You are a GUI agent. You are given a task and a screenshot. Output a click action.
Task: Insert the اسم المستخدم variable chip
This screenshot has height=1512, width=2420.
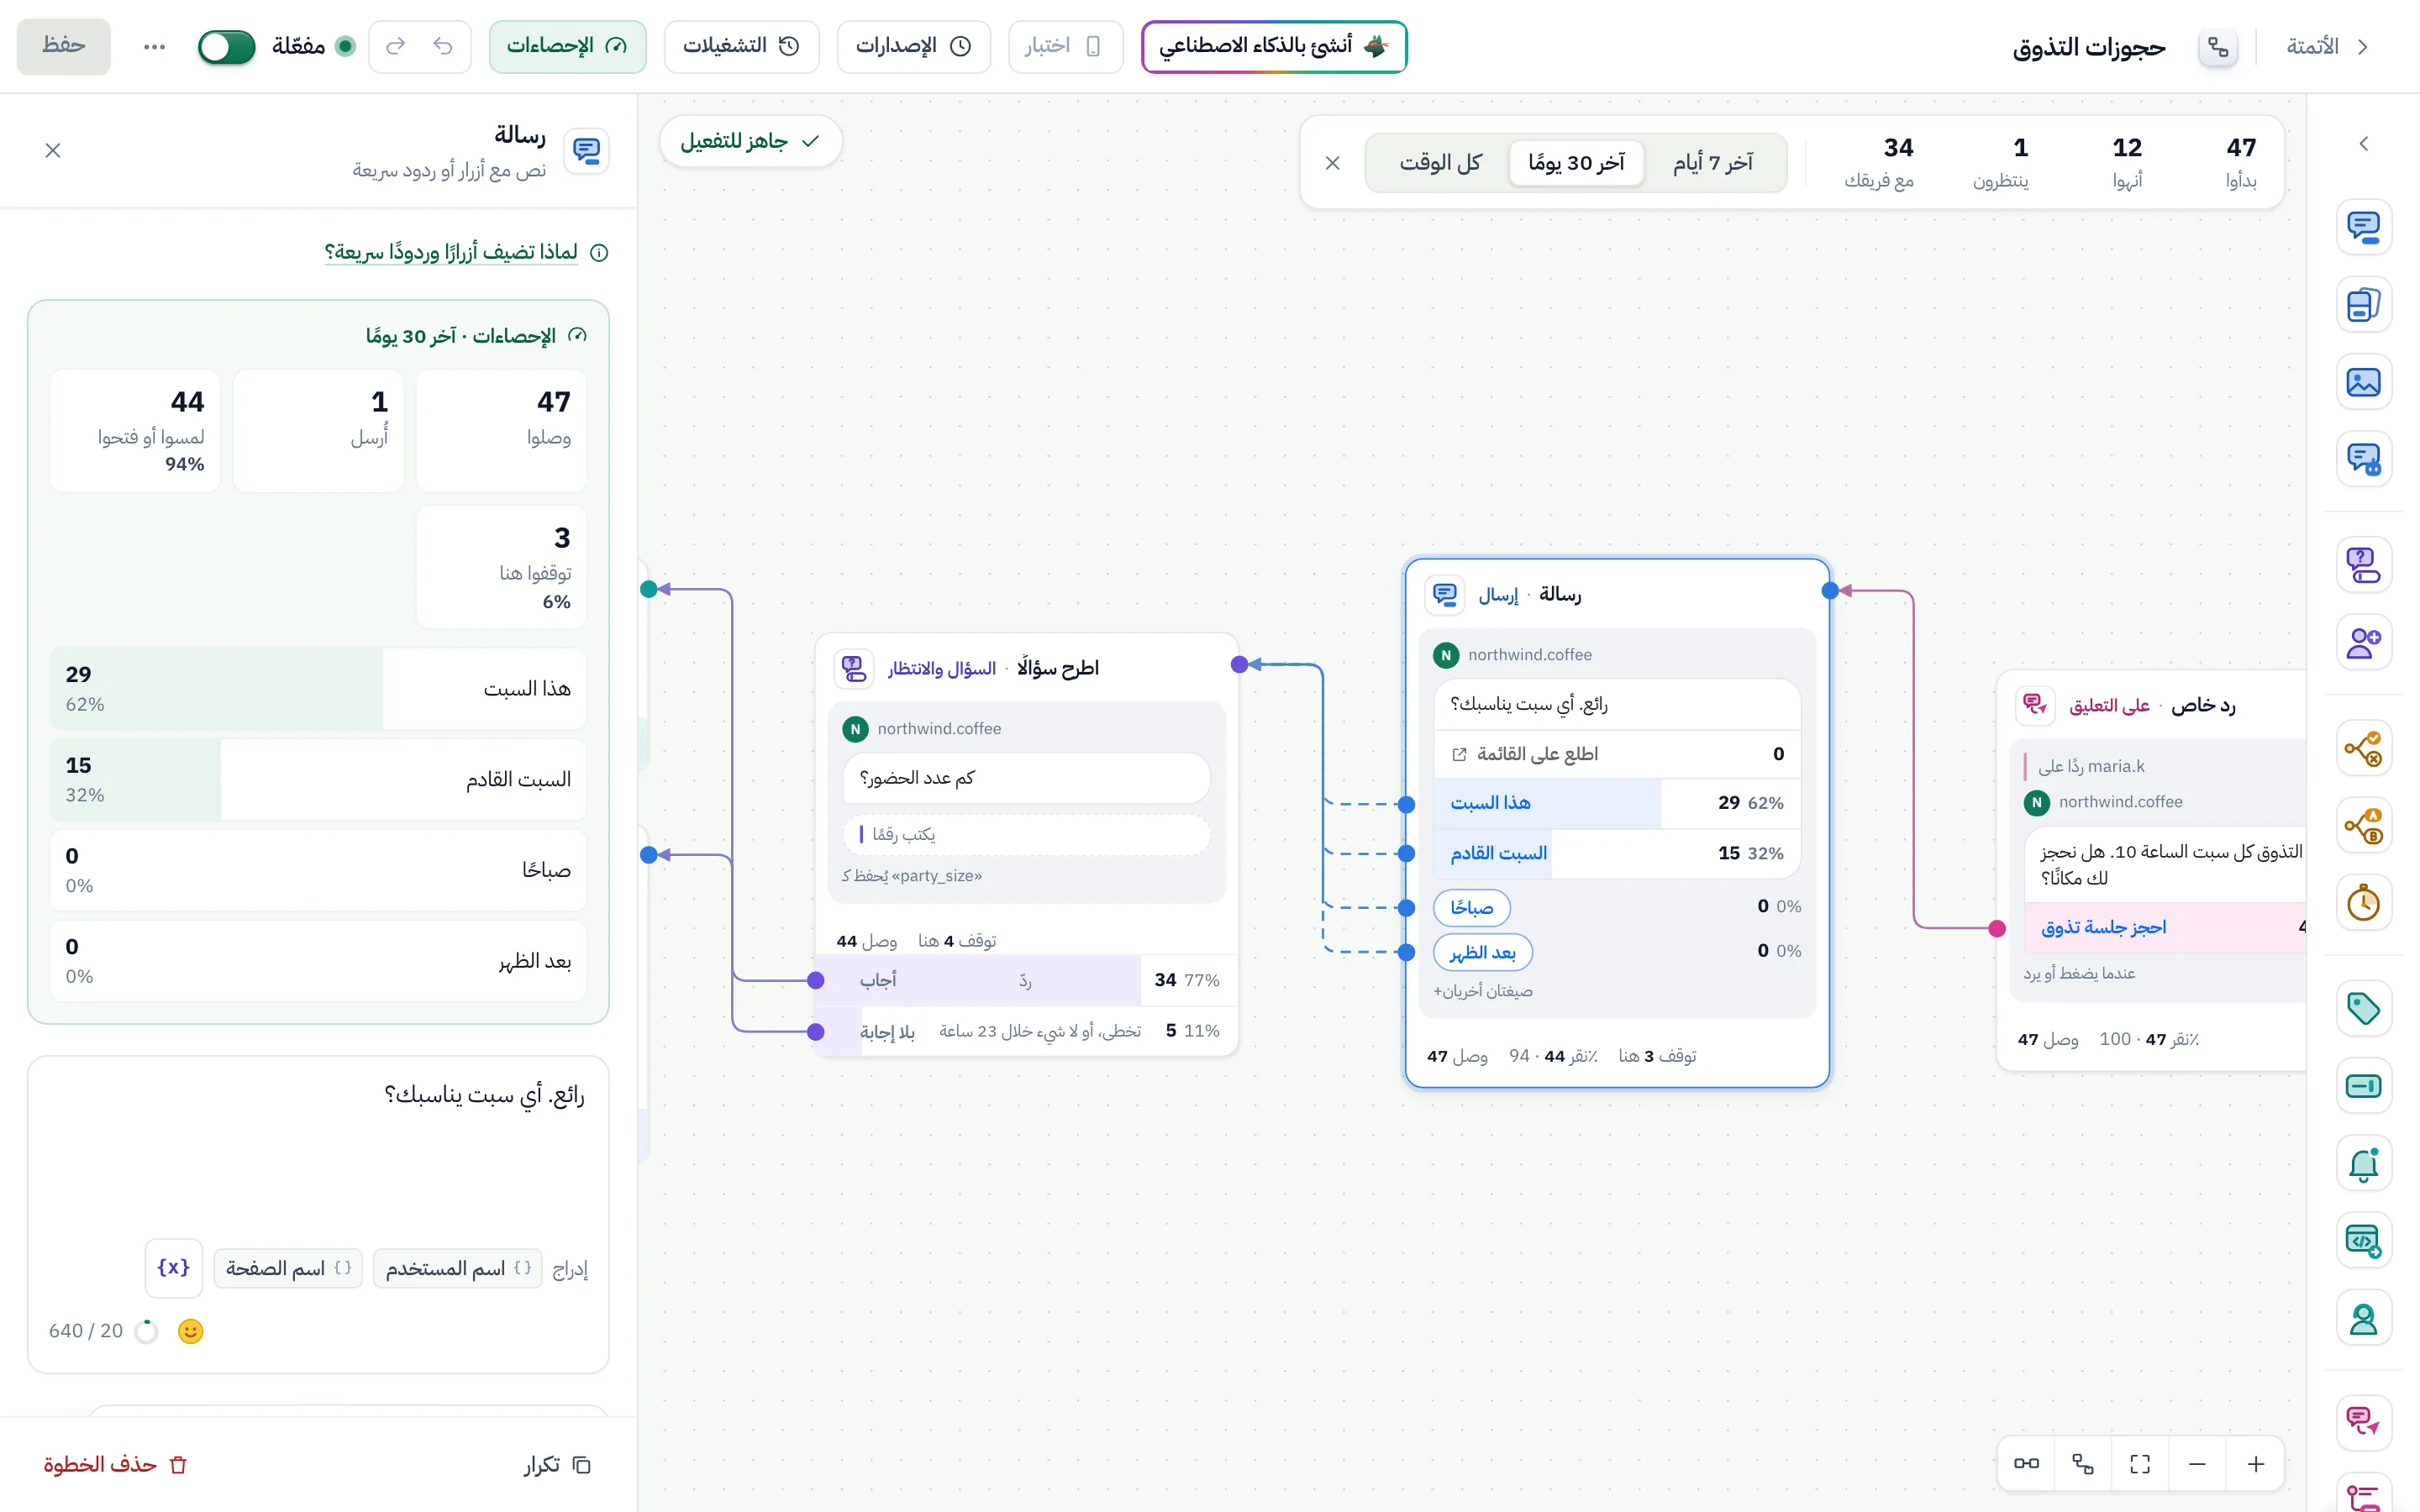pyautogui.click(x=458, y=1268)
